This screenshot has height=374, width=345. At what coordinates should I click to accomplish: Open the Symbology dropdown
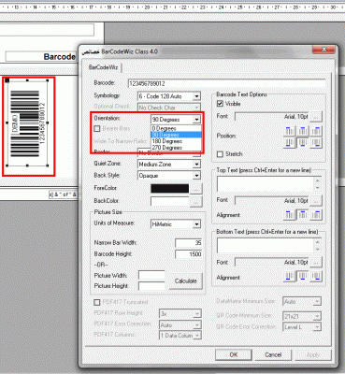[196, 96]
